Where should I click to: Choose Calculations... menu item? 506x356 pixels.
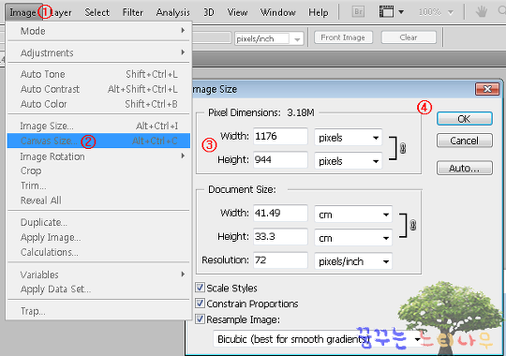(x=98, y=252)
